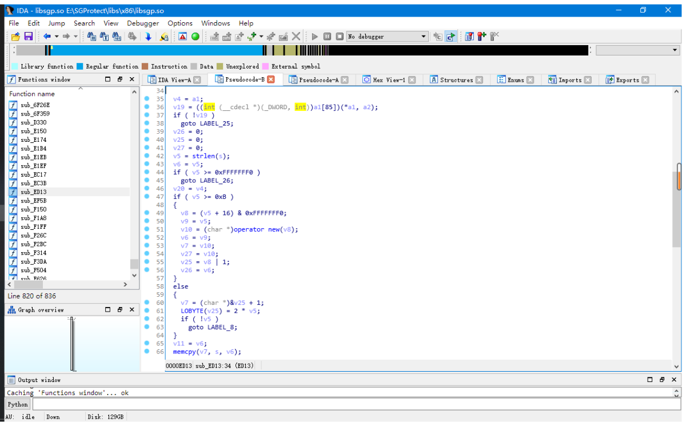The image size is (686, 426).
Task: Jump back with the blue left arrow
Action: (47, 37)
